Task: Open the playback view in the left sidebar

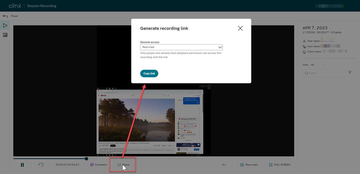Action: pos(5,25)
